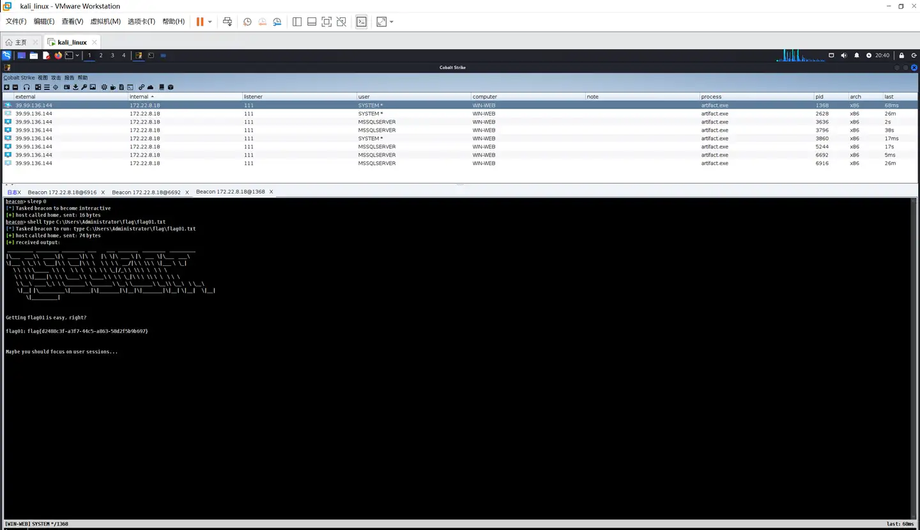Open Keystrokes via the key icon

click(x=84, y=87)
